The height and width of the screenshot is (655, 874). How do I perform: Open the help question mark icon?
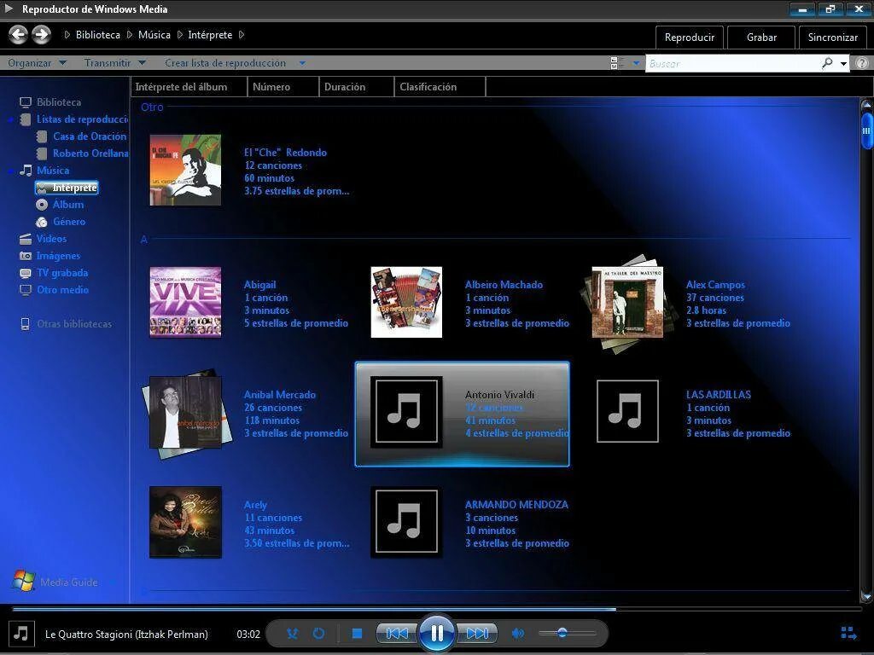(862, 63)
